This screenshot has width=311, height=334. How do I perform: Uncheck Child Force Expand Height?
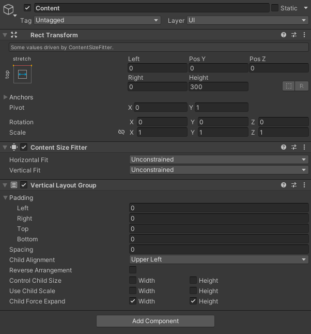(193, 301)
